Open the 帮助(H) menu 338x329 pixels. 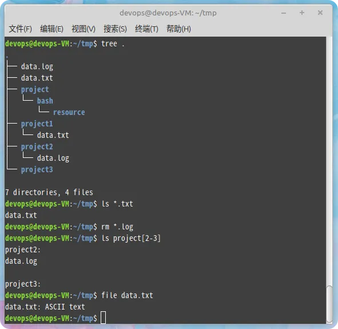point(178,29)
